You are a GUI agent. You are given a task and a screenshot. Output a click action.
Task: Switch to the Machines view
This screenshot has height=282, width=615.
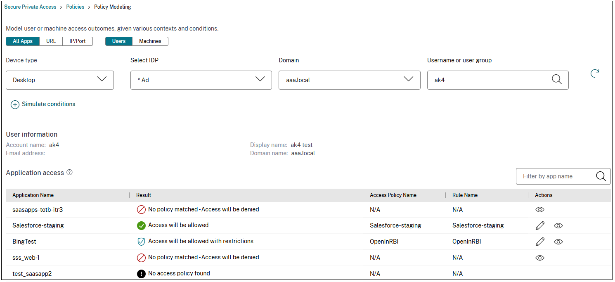(150, 41)
